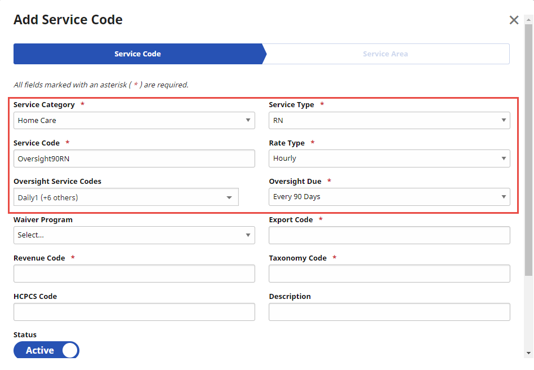Screen dimensions: 534x370
Task: Toggle the Active status switch
Action: [x=47, y=350]
